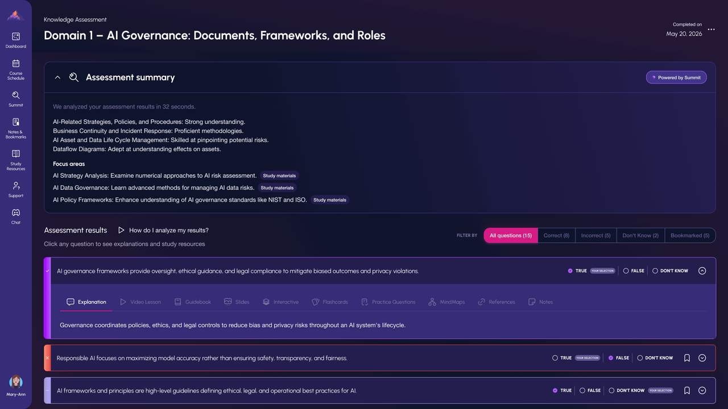Open Course Schedule in the sidebar
Screen dimensions: 728x409
pos(16,69)
